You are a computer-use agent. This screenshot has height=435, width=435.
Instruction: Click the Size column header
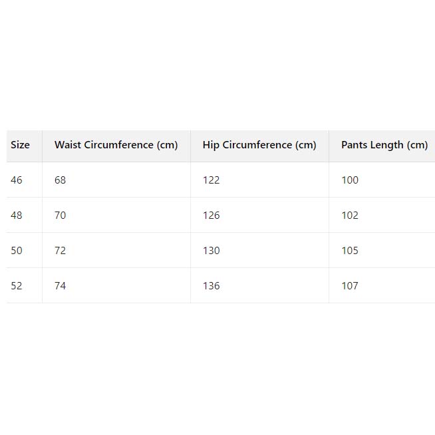coord(21,145)
